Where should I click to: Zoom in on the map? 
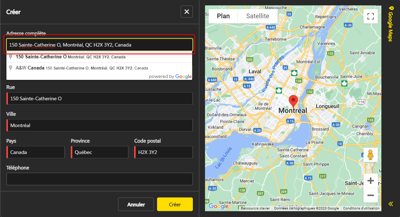370,180
